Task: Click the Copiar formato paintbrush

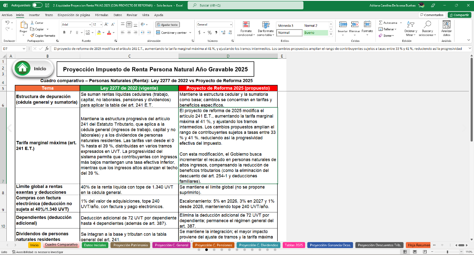Action: (33, 36)
